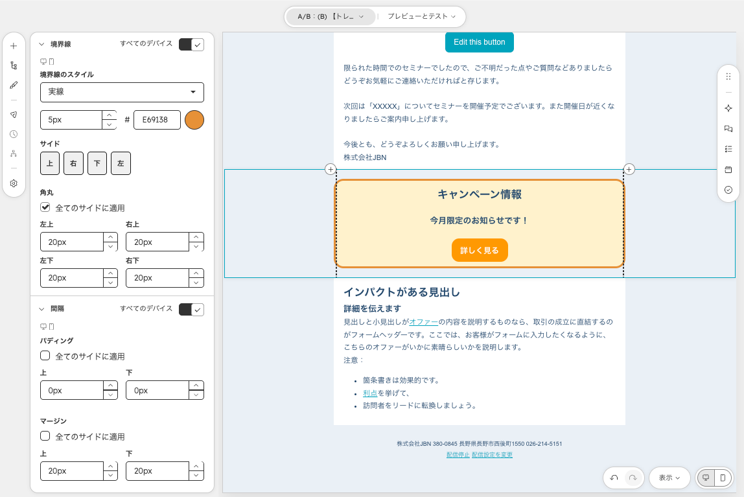Switch to mobile preview icon at bottom right

722,478
